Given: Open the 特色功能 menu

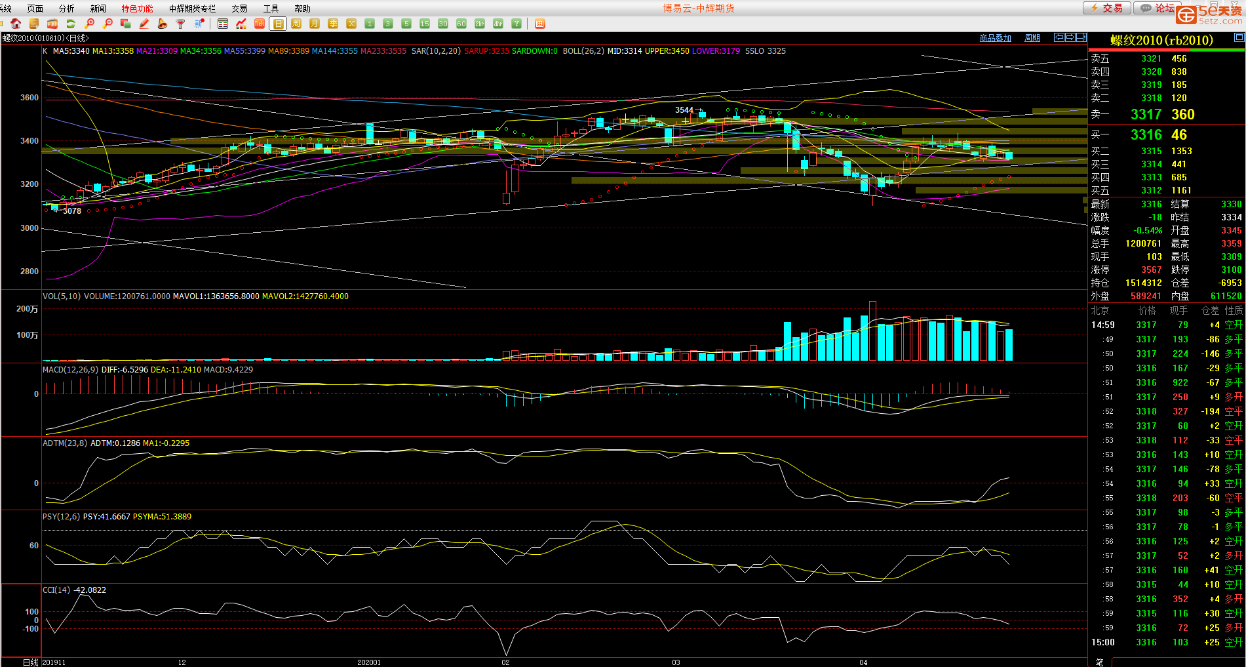Looking at the screenshot, I should click(x=138, y=9).
